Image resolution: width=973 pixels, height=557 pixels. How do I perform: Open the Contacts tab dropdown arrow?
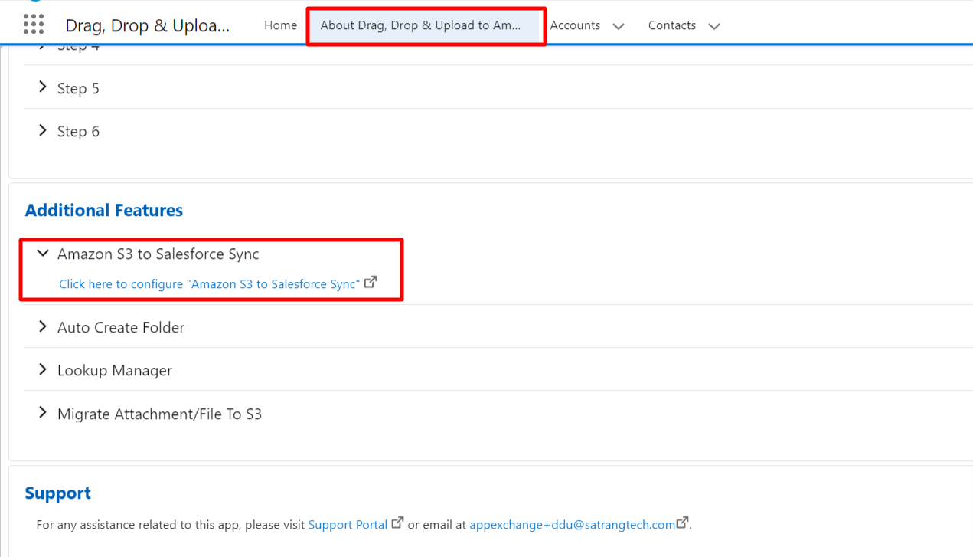coord(714,26)
